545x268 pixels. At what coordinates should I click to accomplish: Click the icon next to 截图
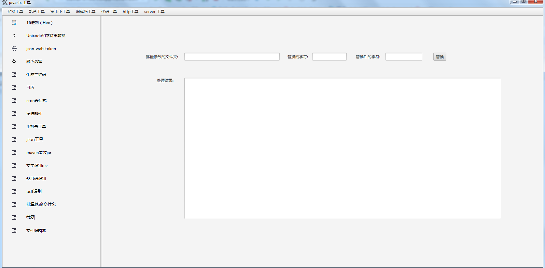coord(14,218)
